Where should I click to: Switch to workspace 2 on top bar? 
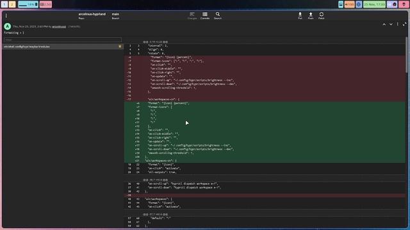pyautogui.click(x=12, y=4)
